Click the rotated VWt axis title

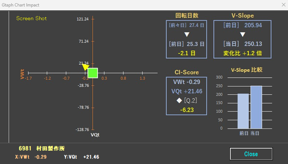tap(22, 74)
